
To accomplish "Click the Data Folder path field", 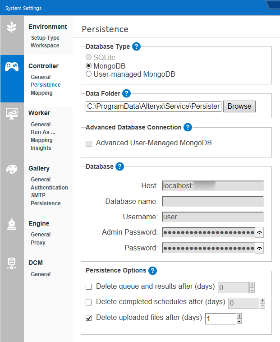I will [x=153, y=106].
